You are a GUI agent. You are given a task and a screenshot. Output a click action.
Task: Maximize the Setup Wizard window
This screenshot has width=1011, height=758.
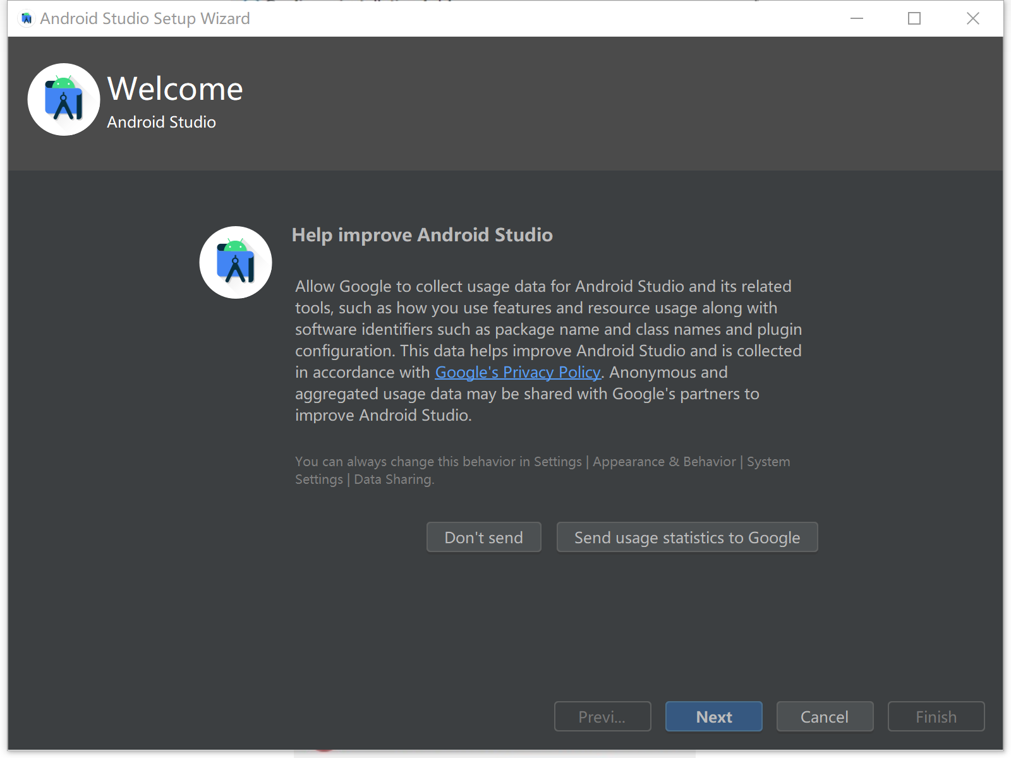point(914,19)
